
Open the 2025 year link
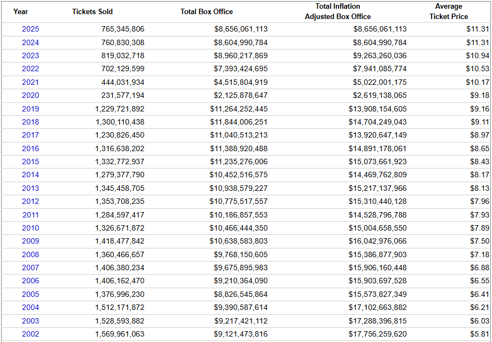point(30,29)
